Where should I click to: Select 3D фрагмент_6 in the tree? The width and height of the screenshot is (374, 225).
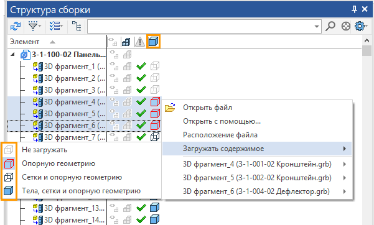click(x=75, y=126)
